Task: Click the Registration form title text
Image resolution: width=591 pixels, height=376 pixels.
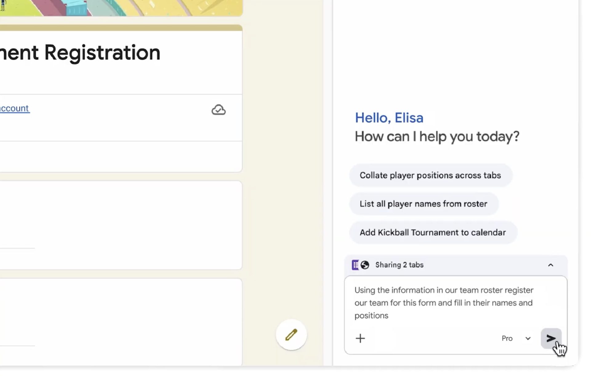Action: click(80, 53)
